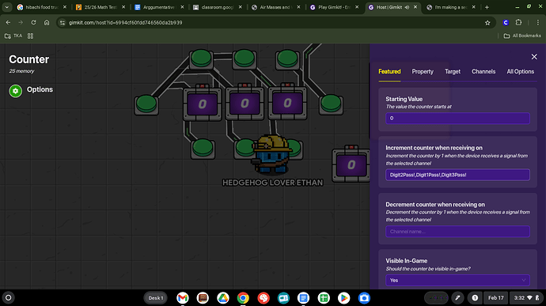Open the All Bookmarks folder

pos(522,36)
